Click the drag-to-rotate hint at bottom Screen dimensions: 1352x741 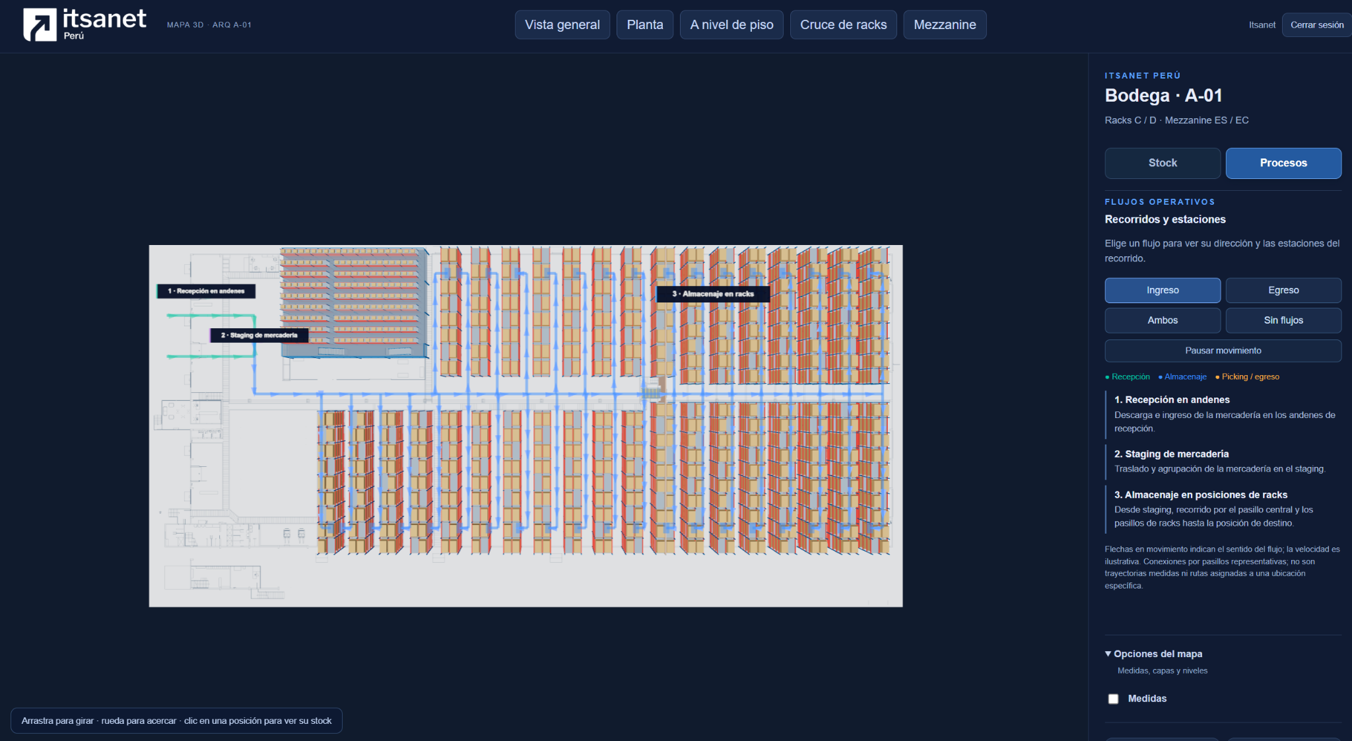[x=176, y=721]
